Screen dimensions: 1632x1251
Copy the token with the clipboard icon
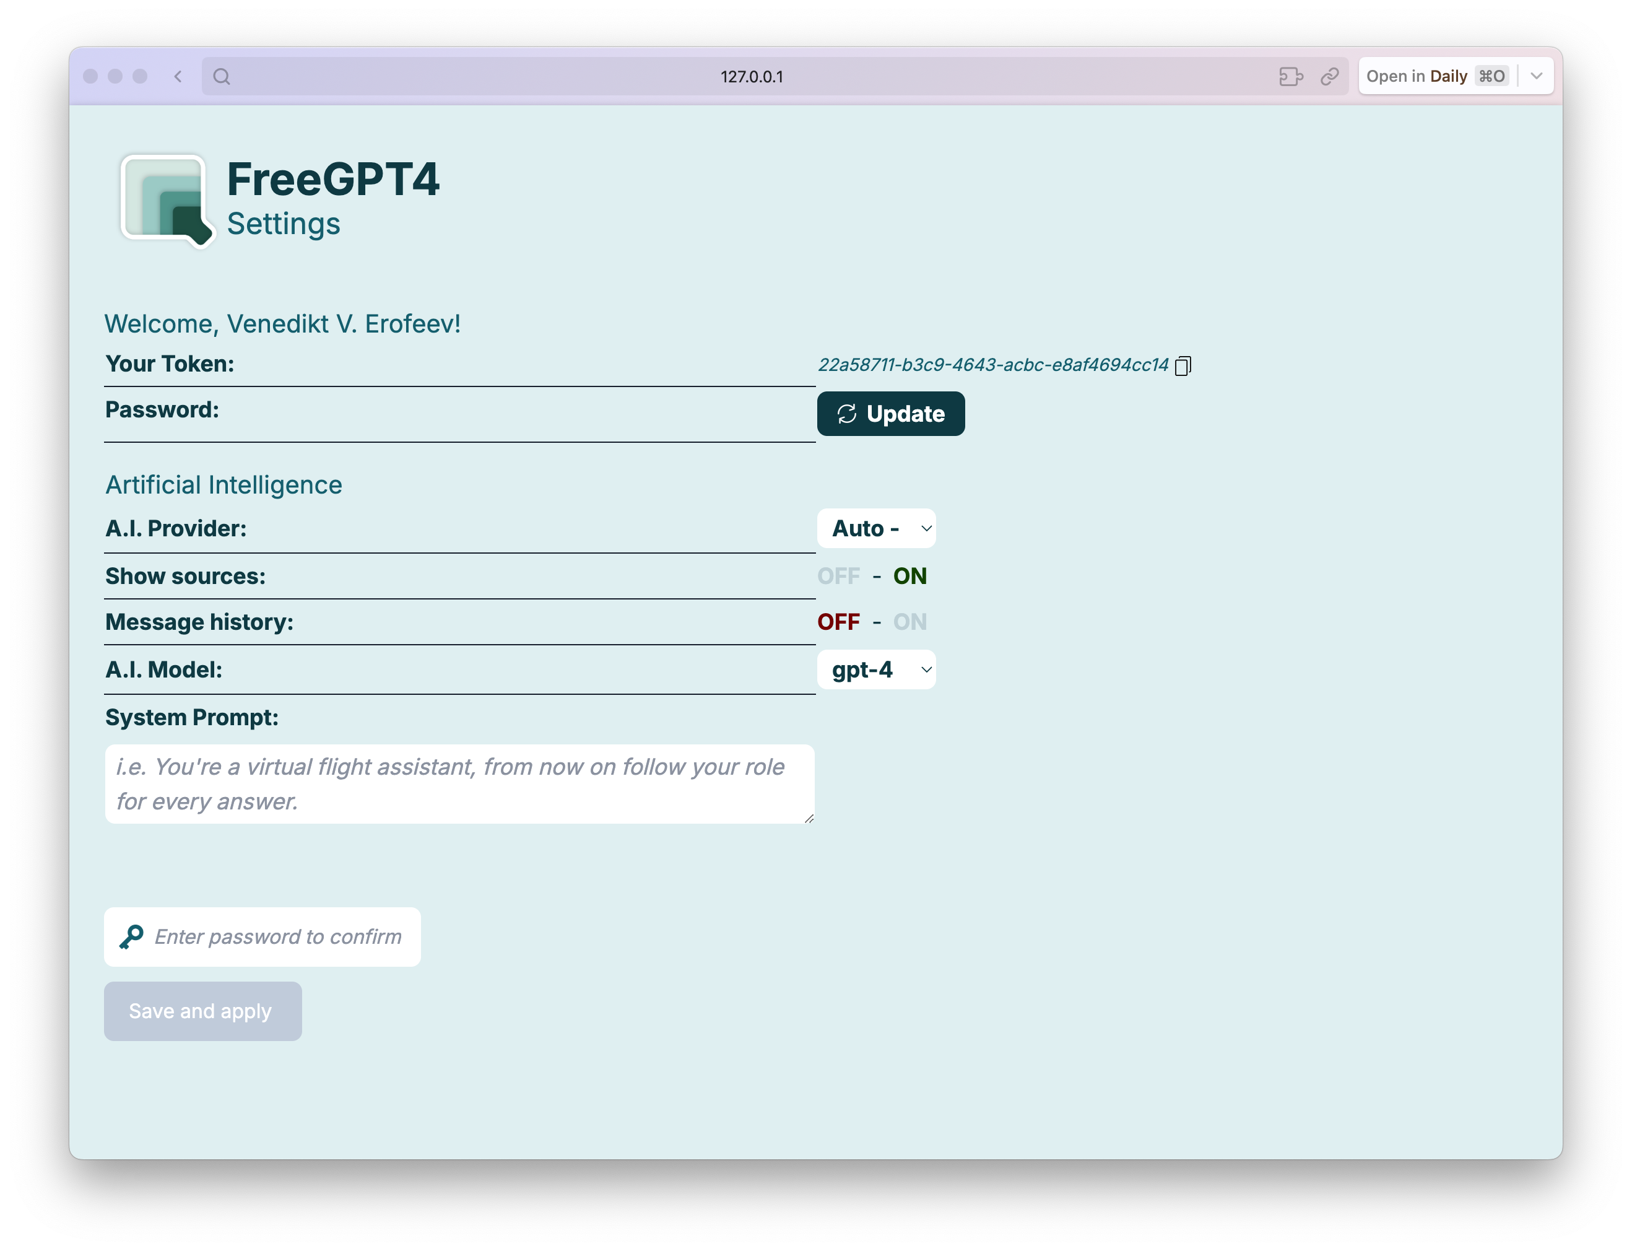(x=1183, y=365)
